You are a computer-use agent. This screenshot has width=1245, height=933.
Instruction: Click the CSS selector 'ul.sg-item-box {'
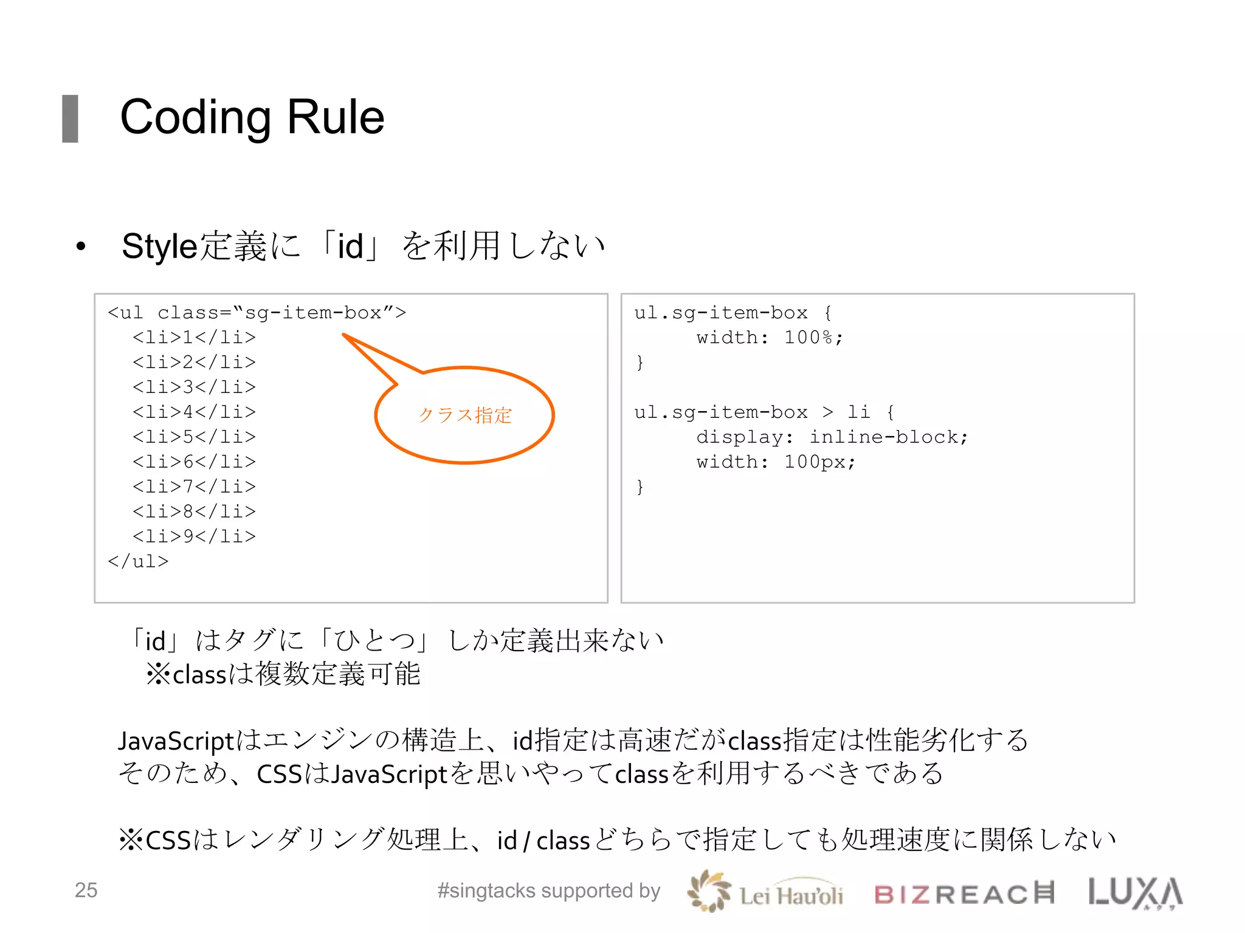[x=733, y=313]
